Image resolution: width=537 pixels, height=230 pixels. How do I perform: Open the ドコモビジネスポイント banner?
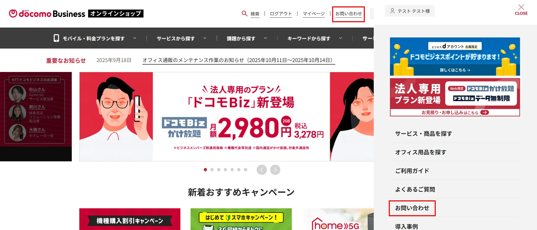pos(455,56)
